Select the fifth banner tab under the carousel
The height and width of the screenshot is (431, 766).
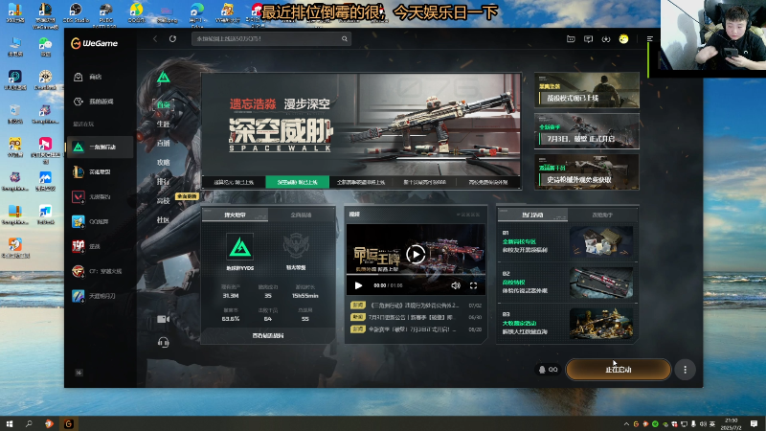pyautogui.click(x=488, y=182)
